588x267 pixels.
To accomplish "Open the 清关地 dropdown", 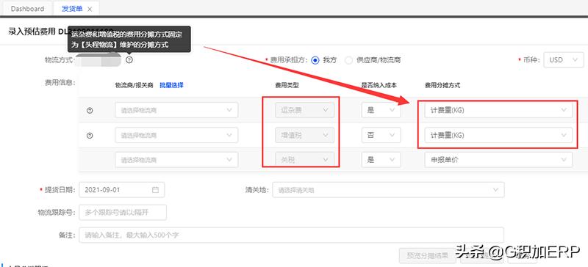I will point(388,190).
